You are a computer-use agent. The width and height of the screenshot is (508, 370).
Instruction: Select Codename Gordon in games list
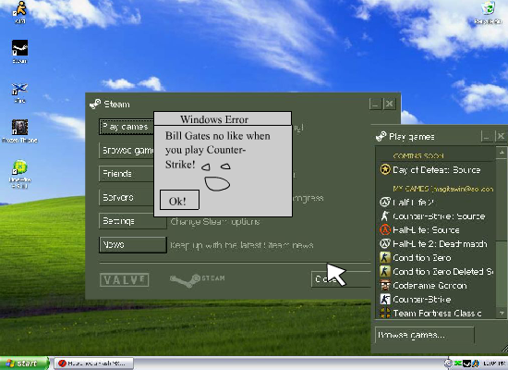point(436,285)
